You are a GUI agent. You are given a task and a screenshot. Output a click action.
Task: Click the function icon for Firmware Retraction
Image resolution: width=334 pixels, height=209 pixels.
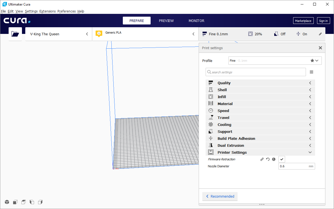(x=273, y=159)
